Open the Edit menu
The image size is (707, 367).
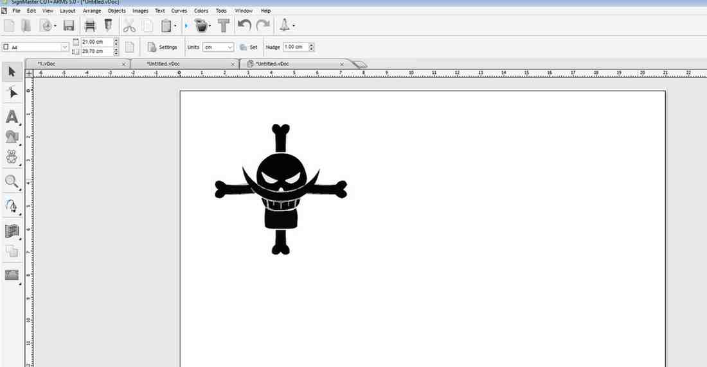click(x=31, y=10)
